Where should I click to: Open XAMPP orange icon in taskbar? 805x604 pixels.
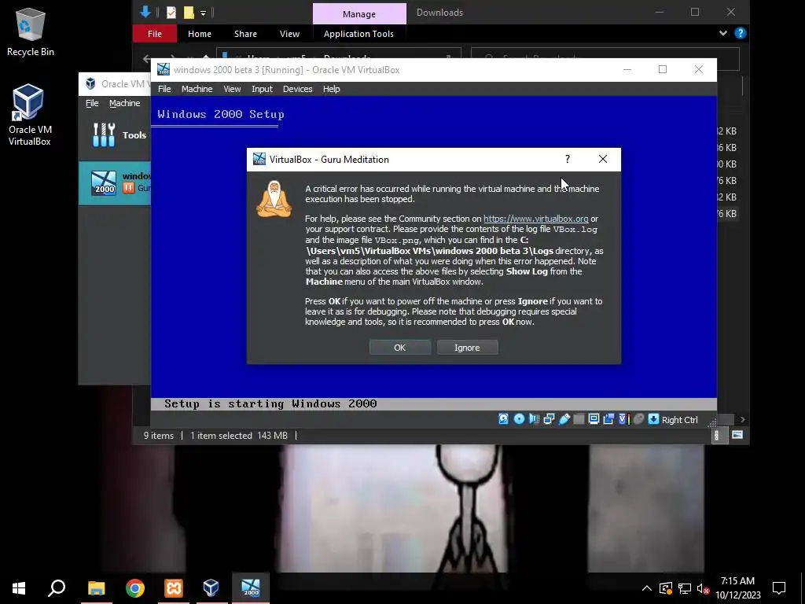point(174,588)
